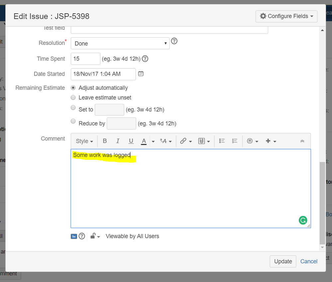Viewport: 332px width, 282px height.
Task: Open the link options dropdown arrow
Action: point(190,141)
